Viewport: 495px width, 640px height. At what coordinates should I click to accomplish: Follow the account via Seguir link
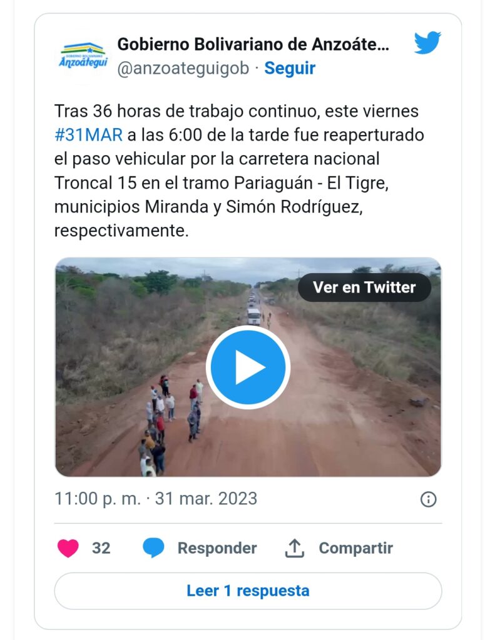[x=289, y=68]
